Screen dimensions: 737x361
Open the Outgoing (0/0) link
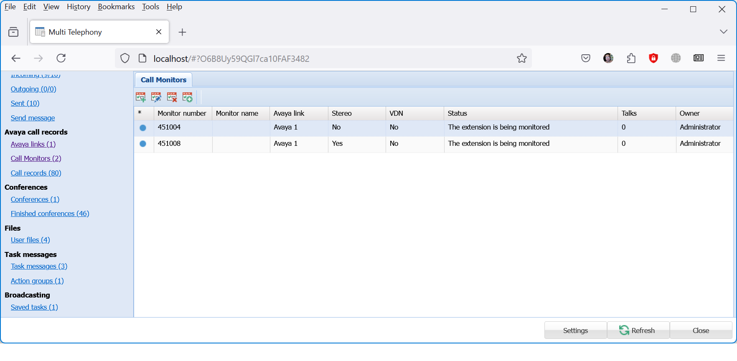33,89
